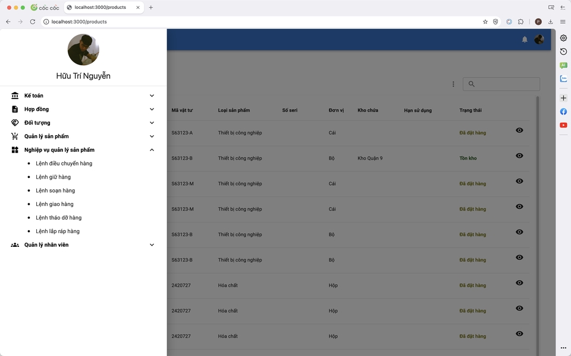The image size is (571, 356).
Task: Click the sidebar profile photo
Action: [83, 50]
